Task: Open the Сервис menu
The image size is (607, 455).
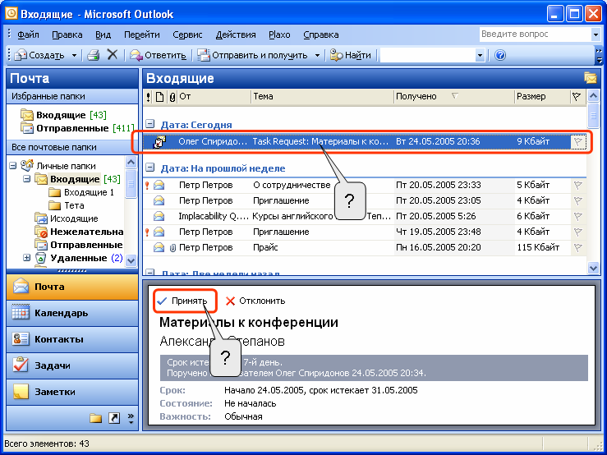Action: click(187, 34)
